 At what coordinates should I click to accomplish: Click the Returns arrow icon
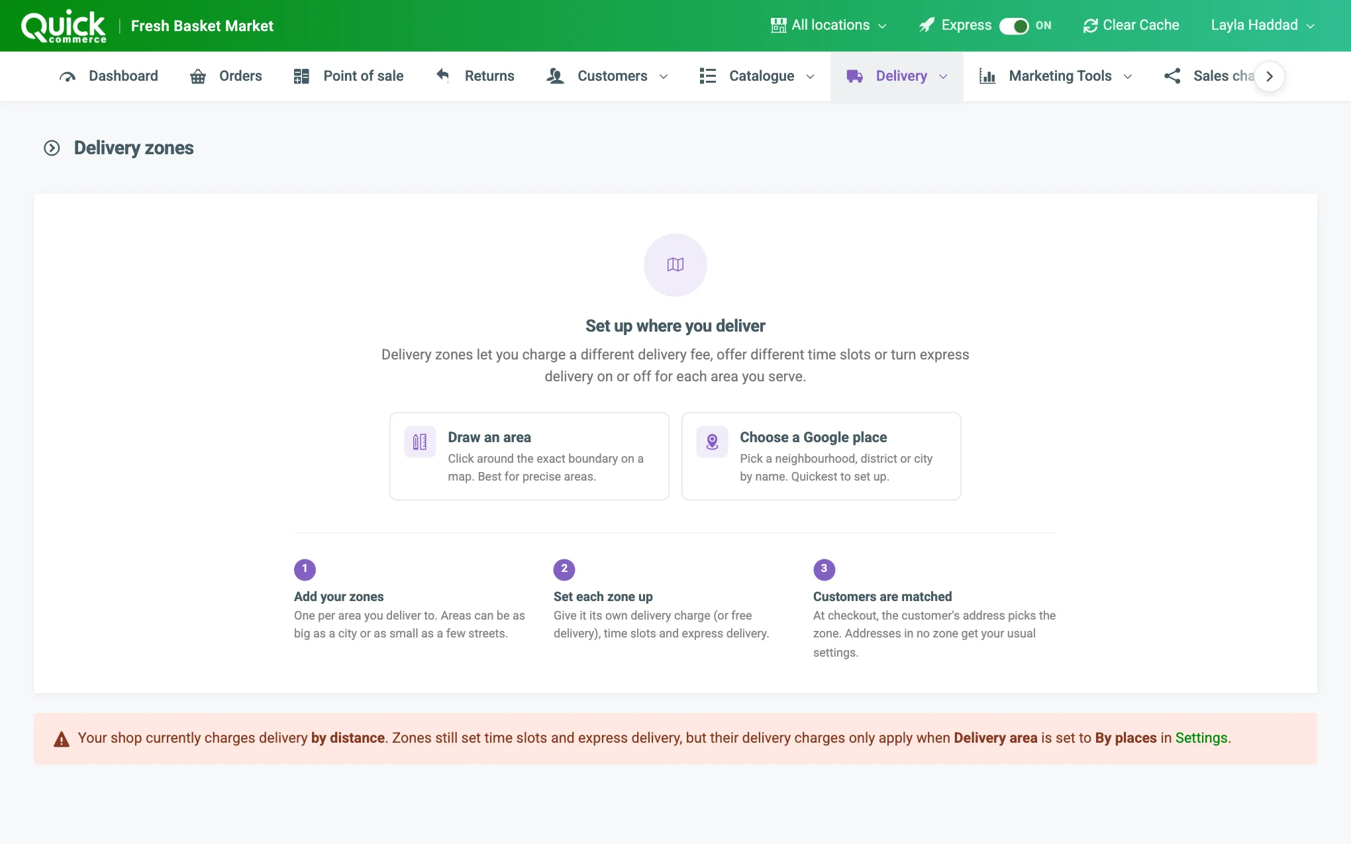(x=443, y=75)
